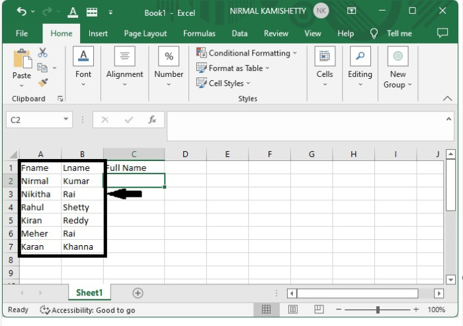Click the Insert Function fx icon
The height and width of the screenshot is (326, 463).
(x=152, y=120)
